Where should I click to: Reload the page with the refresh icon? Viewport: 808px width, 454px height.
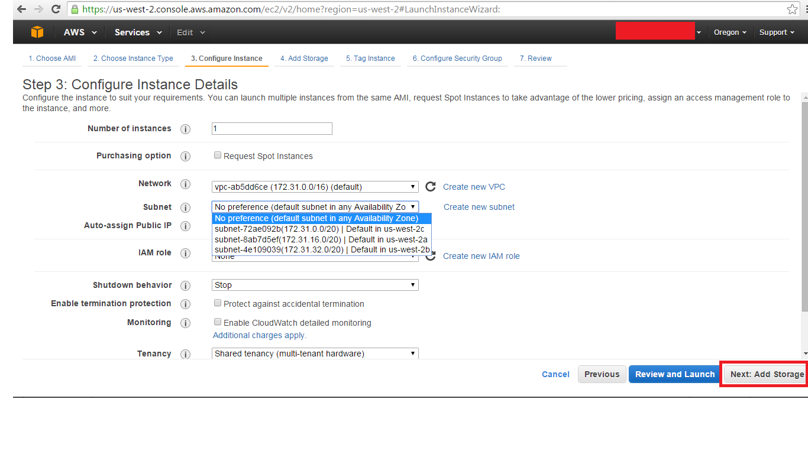56,9
